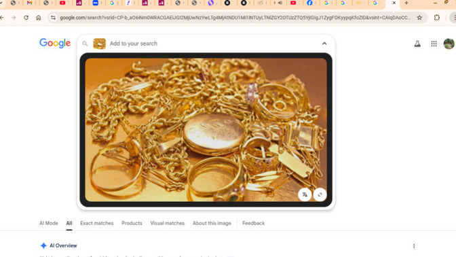Translate text in the image
This screenshot has height=257, width=456.
(x=305, y=194)
